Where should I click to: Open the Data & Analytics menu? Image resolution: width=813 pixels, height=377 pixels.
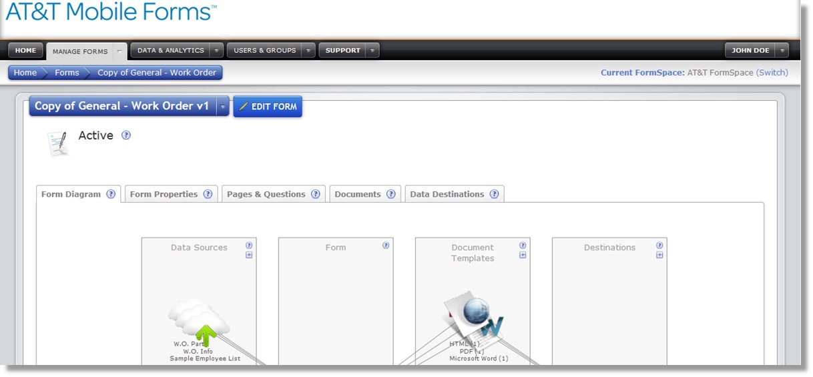[170, 51]
